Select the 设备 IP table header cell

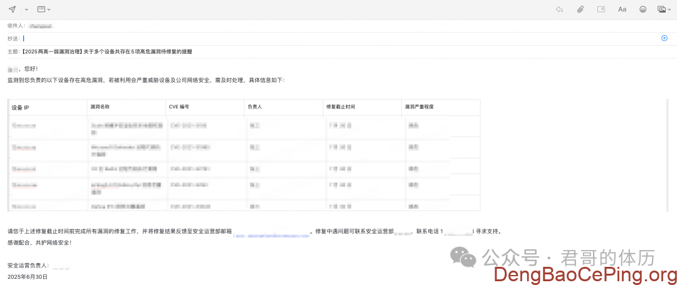[21, 107]
